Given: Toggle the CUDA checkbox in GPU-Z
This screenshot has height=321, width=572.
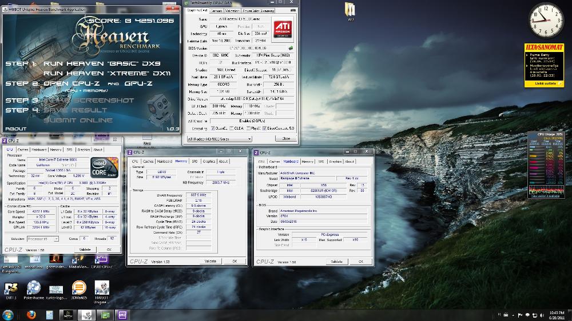Looking at the screenshot, I should coord(232,129).
